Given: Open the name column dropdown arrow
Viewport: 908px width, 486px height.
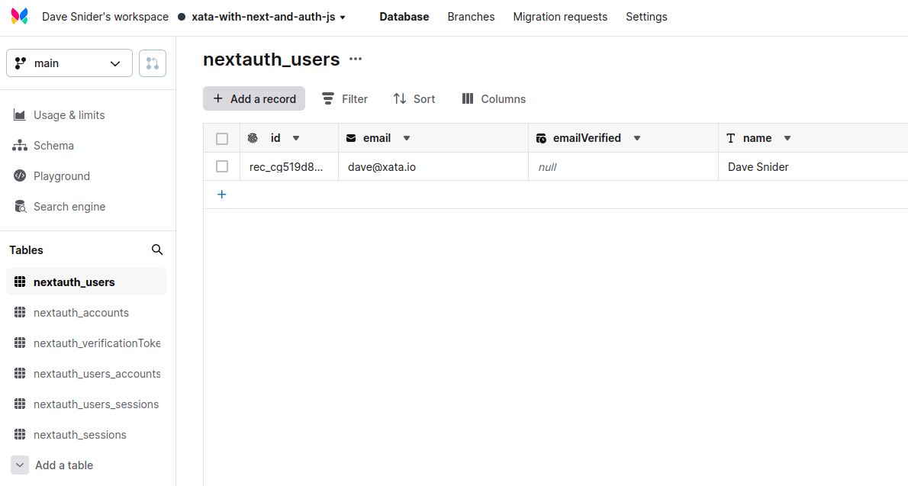Looking at the screenshot, I should [x=787, y=138].
